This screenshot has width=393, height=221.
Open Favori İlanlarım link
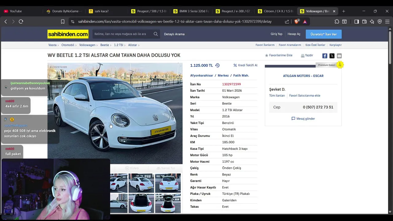point(265,45)
